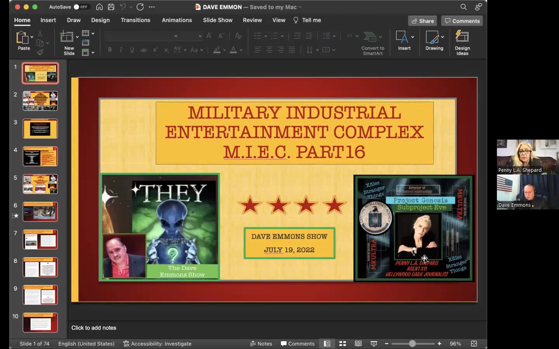
Task: Switch to Reading View icon
Action: pos(358,344)
